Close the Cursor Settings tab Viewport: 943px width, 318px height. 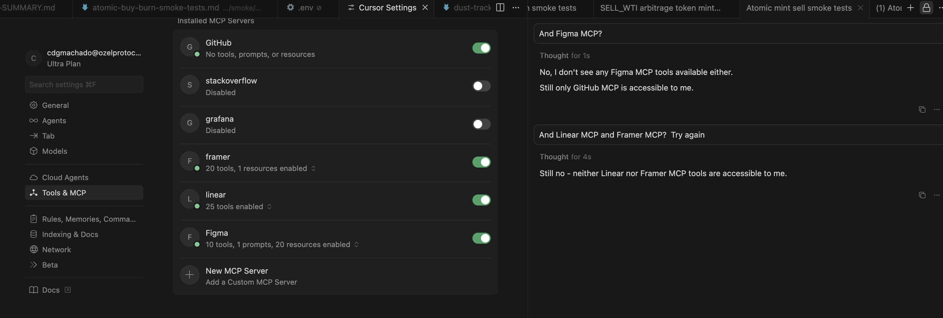(425, 8)
